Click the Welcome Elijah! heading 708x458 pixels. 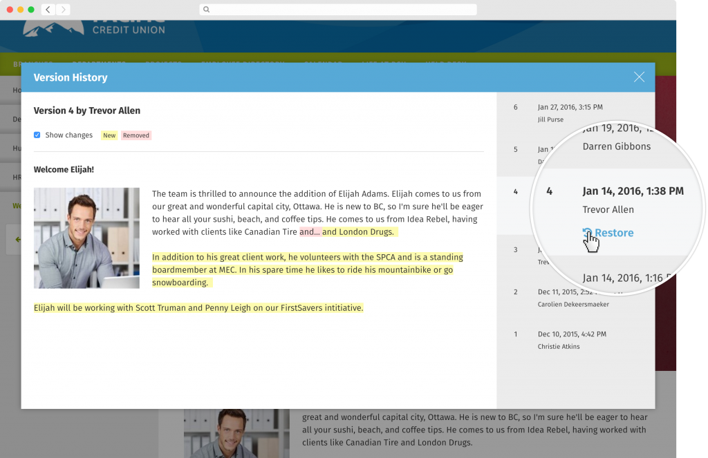point(64,170)
